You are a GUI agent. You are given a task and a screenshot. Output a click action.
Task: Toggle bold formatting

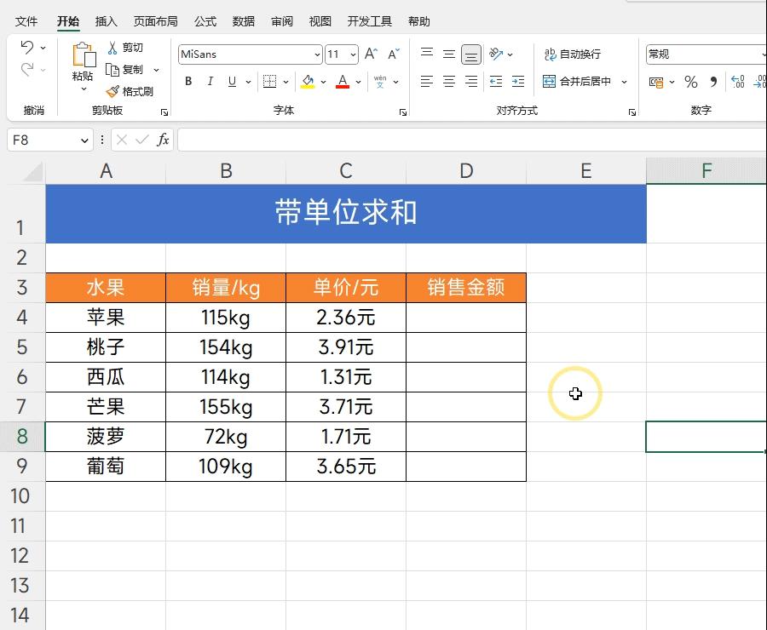click(x=187, y=82)
